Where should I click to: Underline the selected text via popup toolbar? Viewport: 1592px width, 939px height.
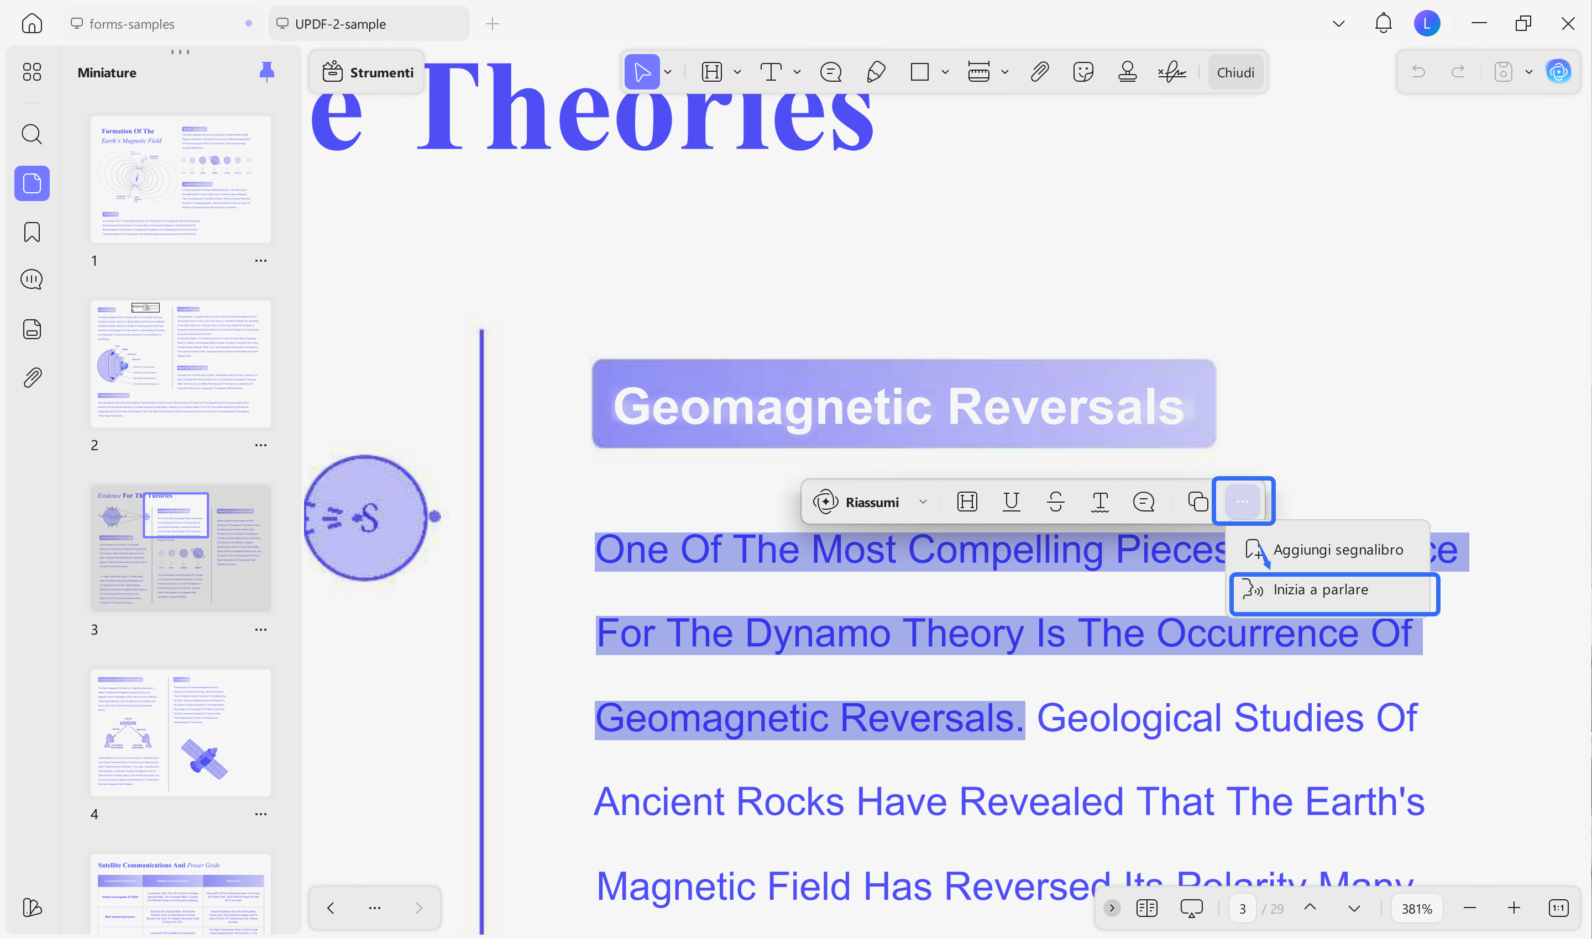pos(1011,502)
